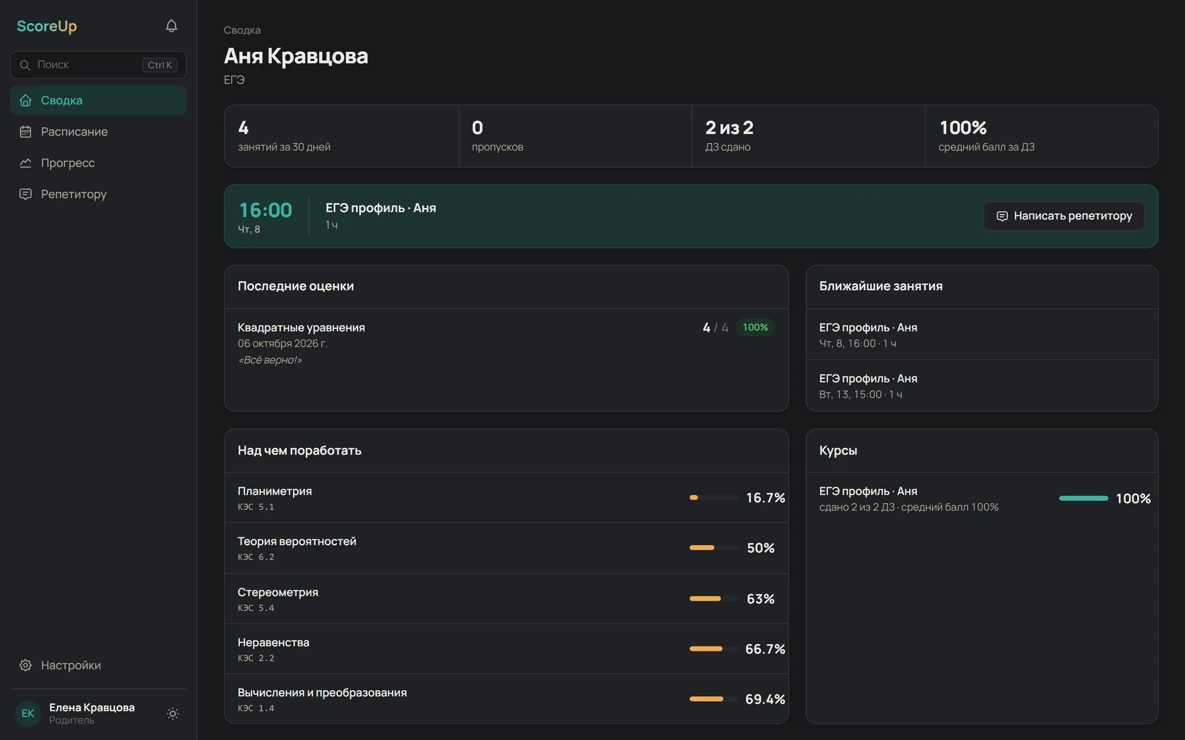Open the Прогресс page
Screen dimensions: 1185x740
tap(98, 163)
